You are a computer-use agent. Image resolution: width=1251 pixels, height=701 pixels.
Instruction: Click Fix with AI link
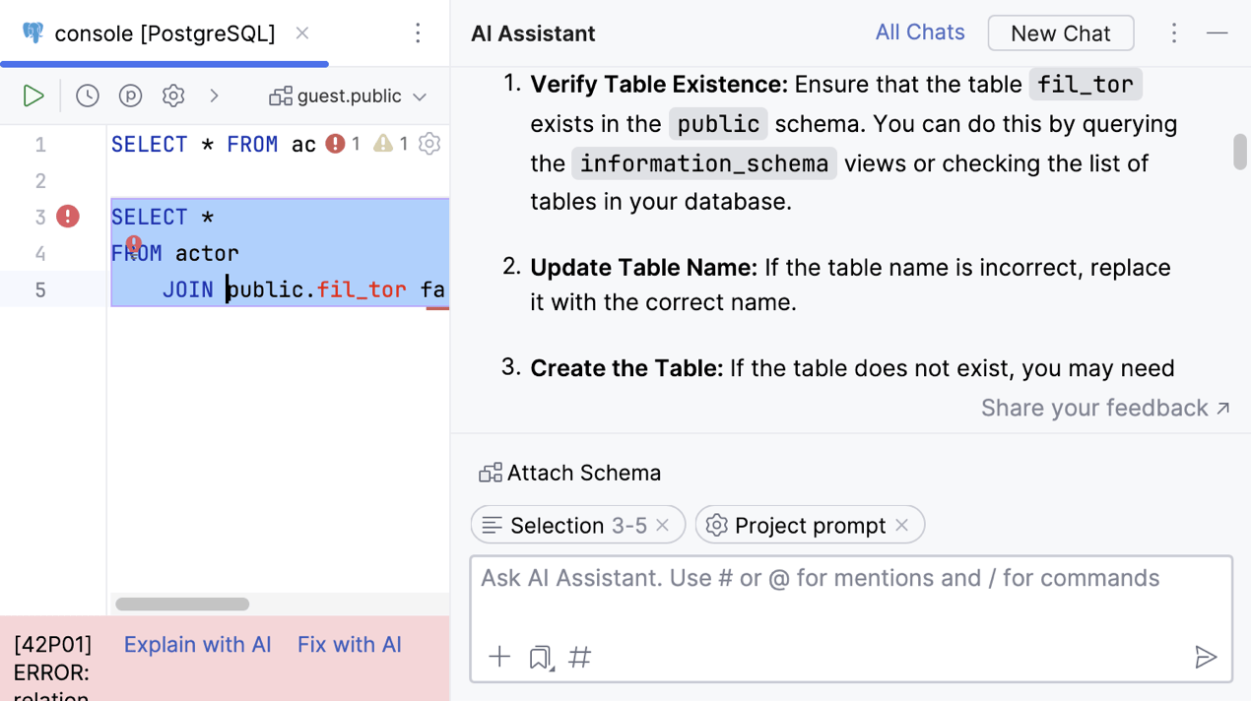[x=350, y=645]
